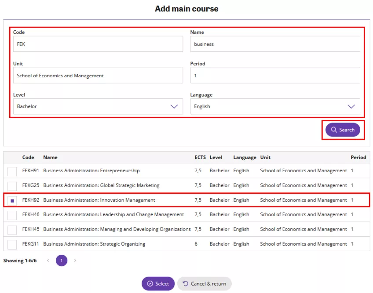Viewport: 373px width, 293px height.
Task: Check the box for FEKG11 Strategic Organizing
Action: (12, 244)
